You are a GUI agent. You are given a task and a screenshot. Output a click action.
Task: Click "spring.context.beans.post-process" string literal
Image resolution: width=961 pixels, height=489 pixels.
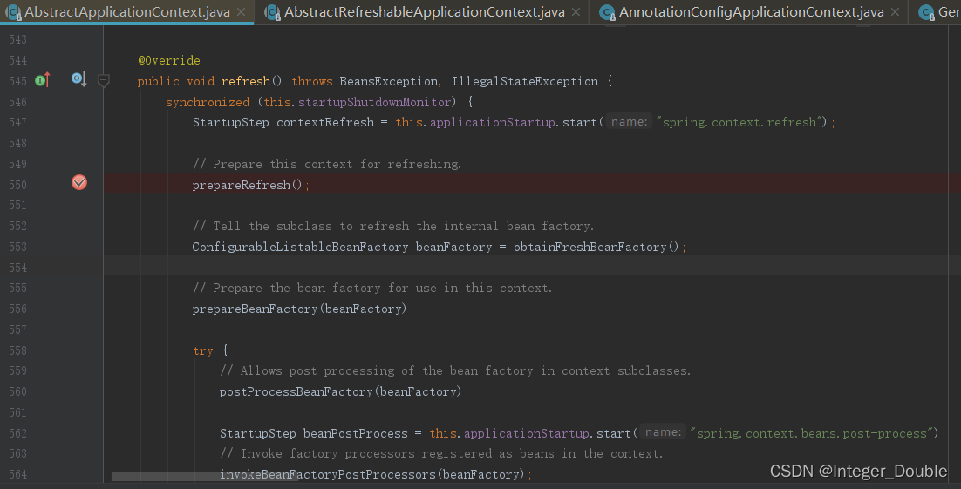810,433
